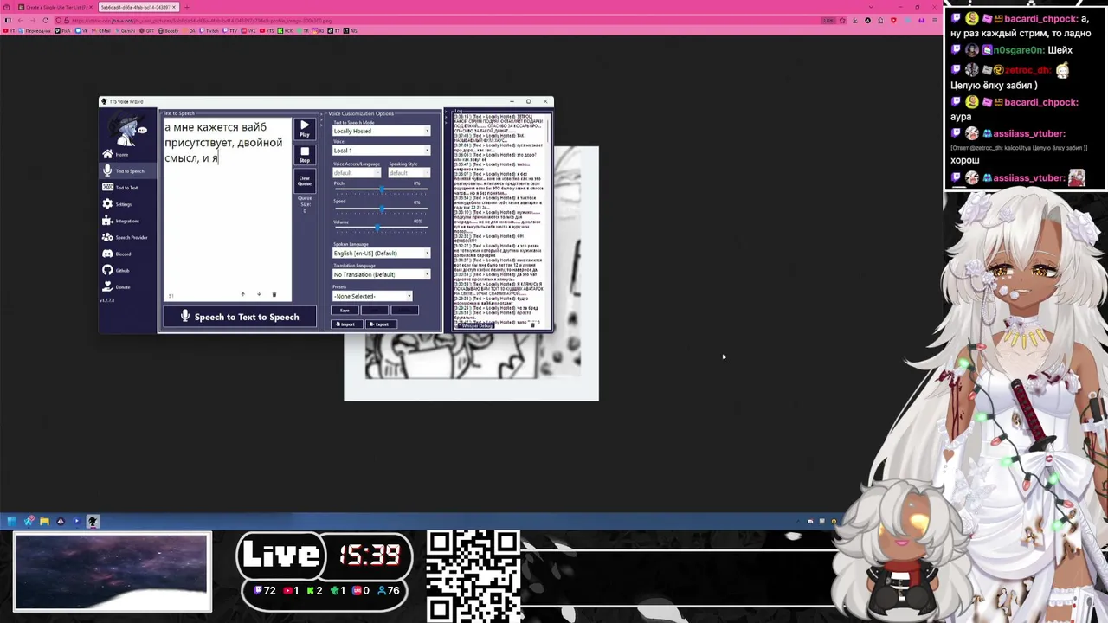Adjust the Pitch slider
Screen dimensions: 1108x623
(381, 189)
